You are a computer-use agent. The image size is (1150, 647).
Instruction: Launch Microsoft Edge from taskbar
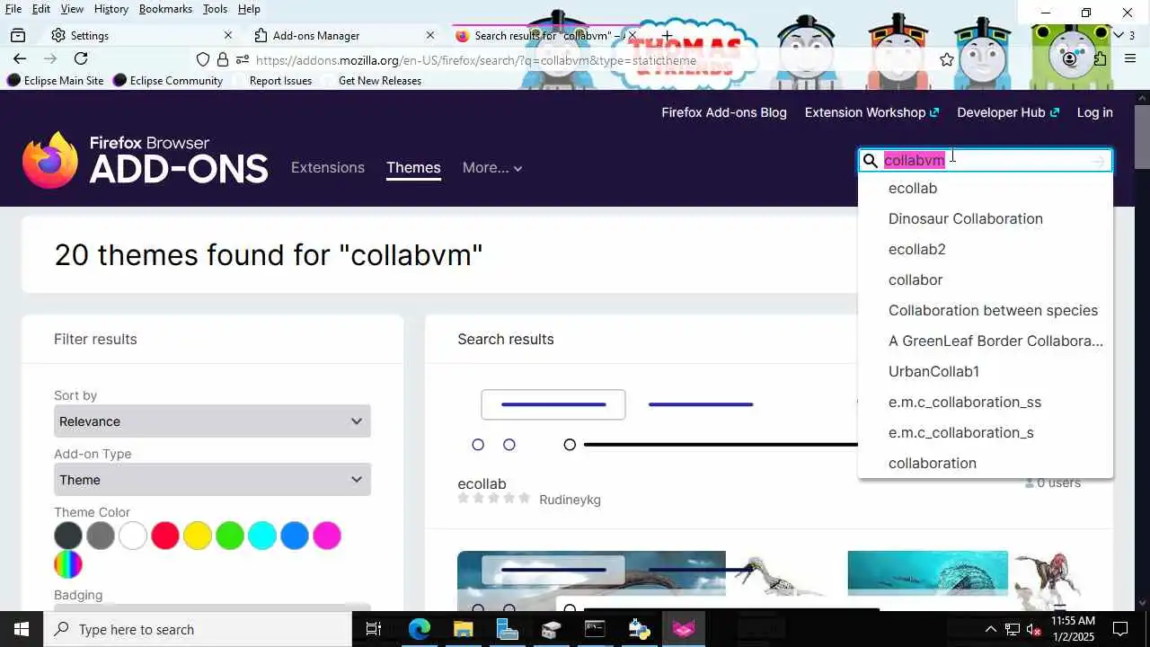coord(419,629)
